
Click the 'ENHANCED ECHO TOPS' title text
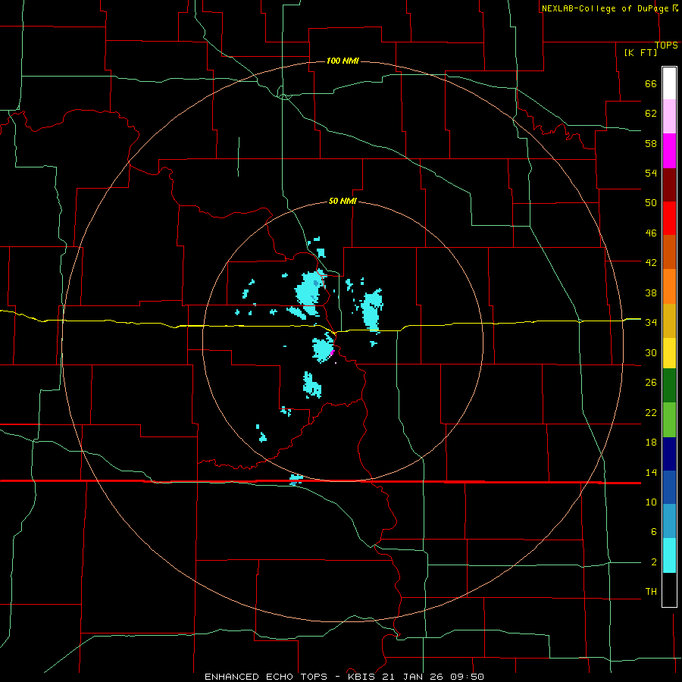(266, 677)
